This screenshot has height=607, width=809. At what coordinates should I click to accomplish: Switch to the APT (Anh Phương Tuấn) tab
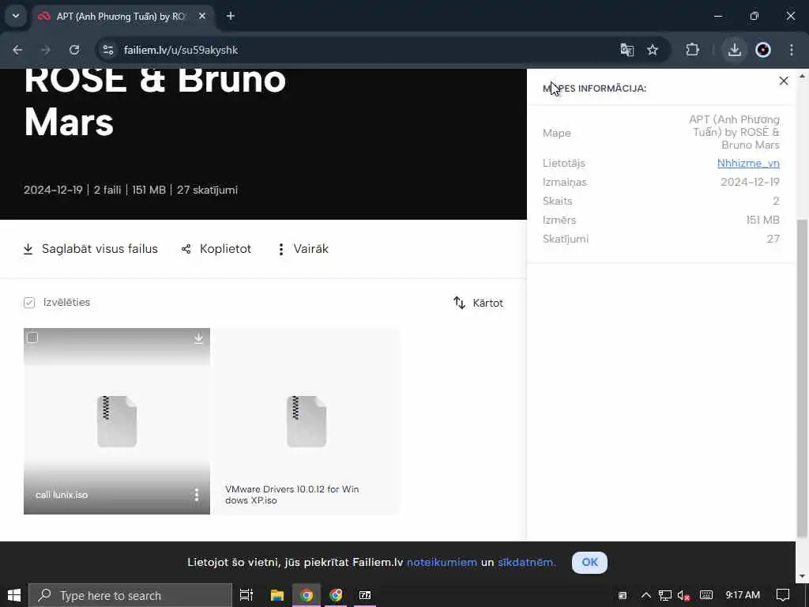coord(120,17)
